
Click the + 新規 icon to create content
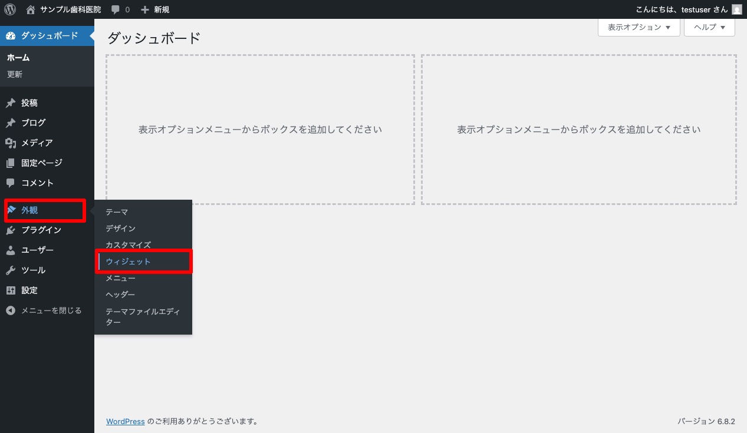(146, 9)
